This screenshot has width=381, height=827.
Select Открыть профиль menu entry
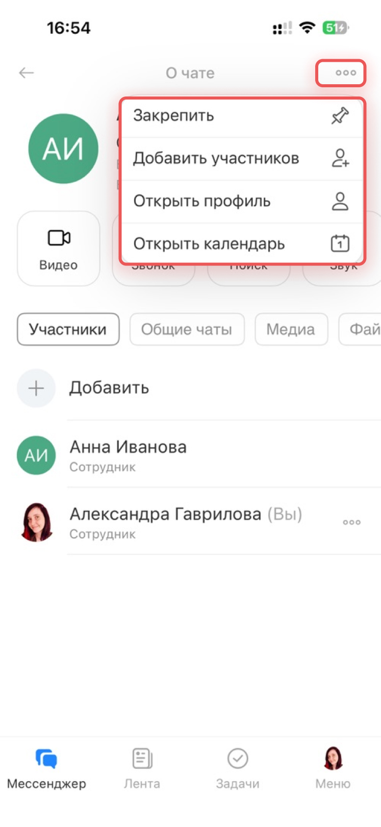click(201, 202)
